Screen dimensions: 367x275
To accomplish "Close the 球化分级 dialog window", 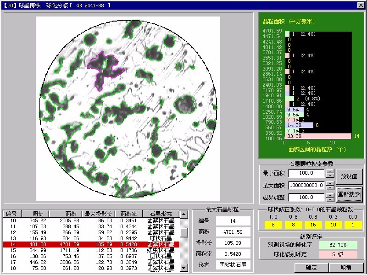I will (361, 5).
